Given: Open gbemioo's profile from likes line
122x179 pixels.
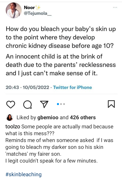Looking at the screenshot, I should [48, 117].
